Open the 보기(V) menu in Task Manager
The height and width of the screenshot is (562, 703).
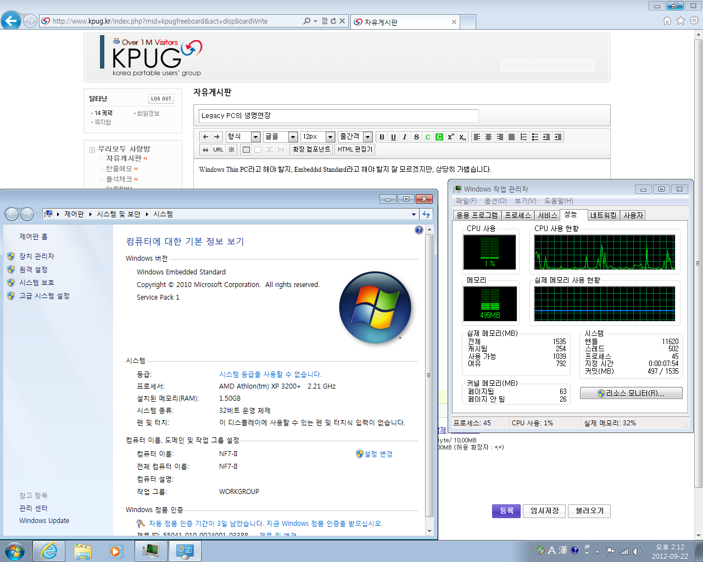(x=525, y=201)
